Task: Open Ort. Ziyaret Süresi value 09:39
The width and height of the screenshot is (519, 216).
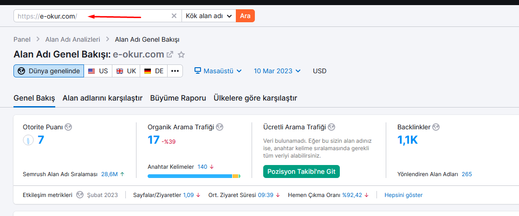Action: tap(266, 195)
